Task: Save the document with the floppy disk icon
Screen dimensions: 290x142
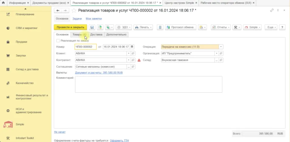Action: (92, 27)
